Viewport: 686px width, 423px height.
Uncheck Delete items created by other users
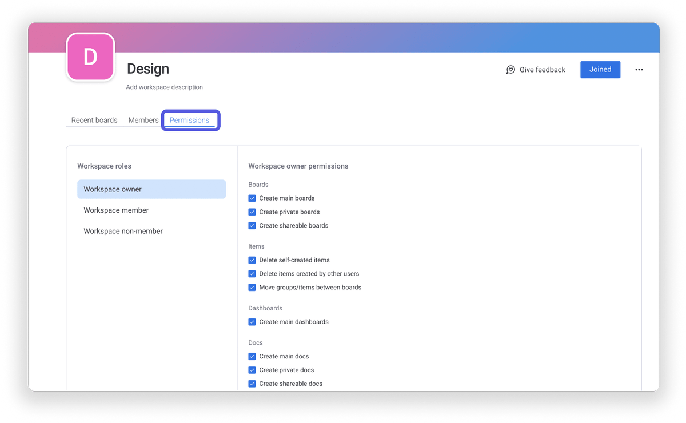pos(252,274)
